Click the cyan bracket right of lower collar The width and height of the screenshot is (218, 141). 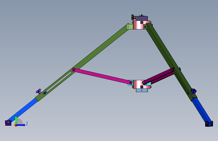[x=149, y=84]
